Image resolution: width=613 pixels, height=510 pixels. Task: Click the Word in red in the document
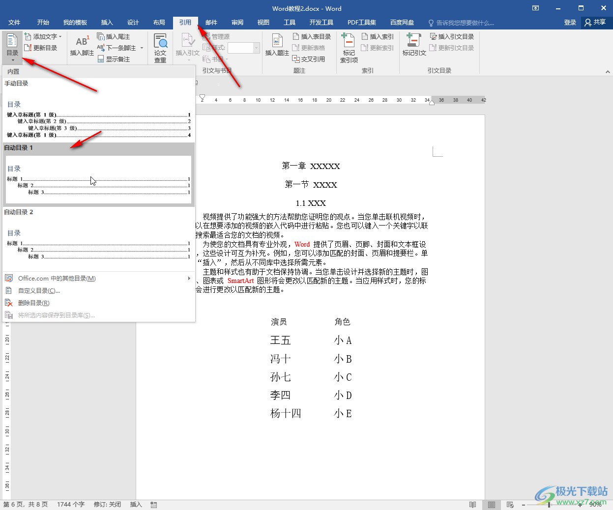tap(302, 244)
